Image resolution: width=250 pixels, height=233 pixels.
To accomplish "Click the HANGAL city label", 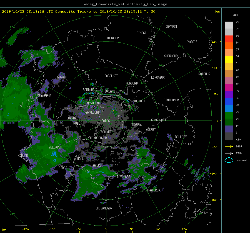I will (78, 159).
